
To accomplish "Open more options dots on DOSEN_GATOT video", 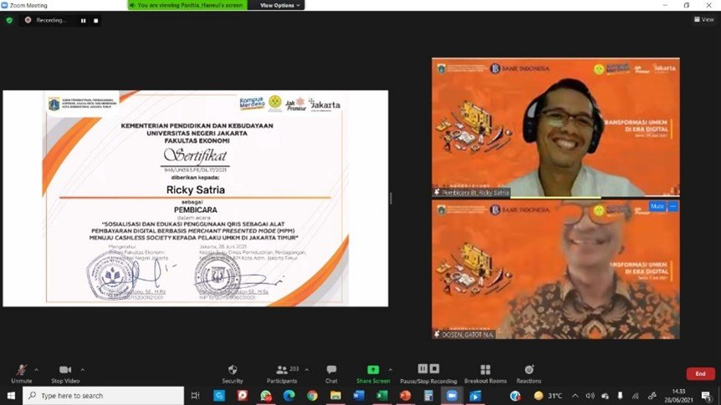I will [673, 206].
